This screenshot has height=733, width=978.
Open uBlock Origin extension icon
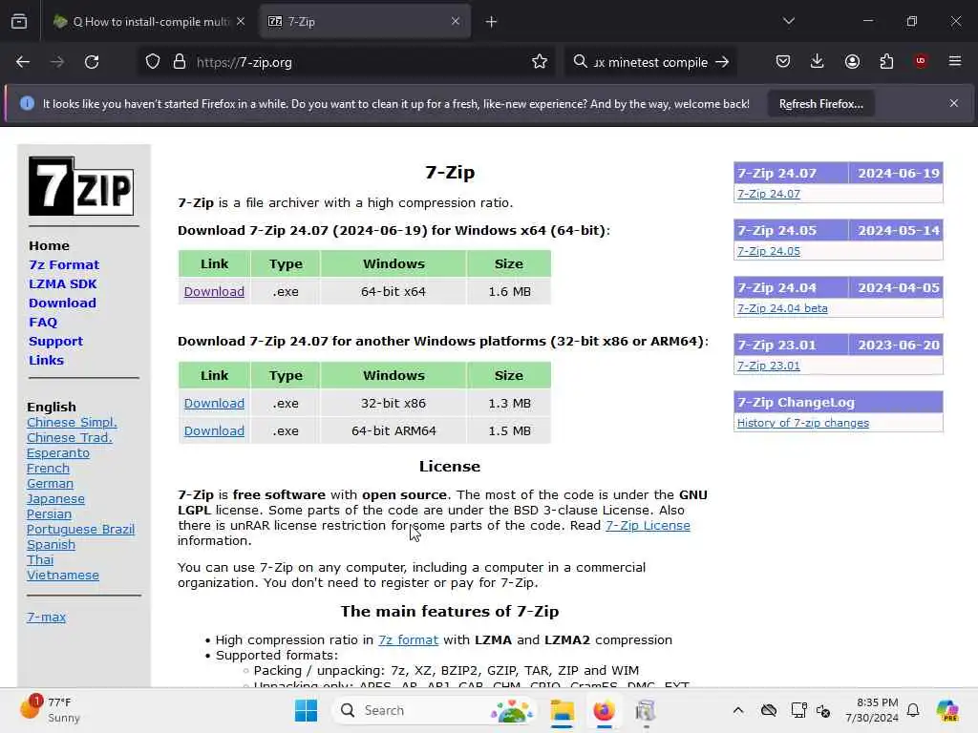click(x=921, y=61)
